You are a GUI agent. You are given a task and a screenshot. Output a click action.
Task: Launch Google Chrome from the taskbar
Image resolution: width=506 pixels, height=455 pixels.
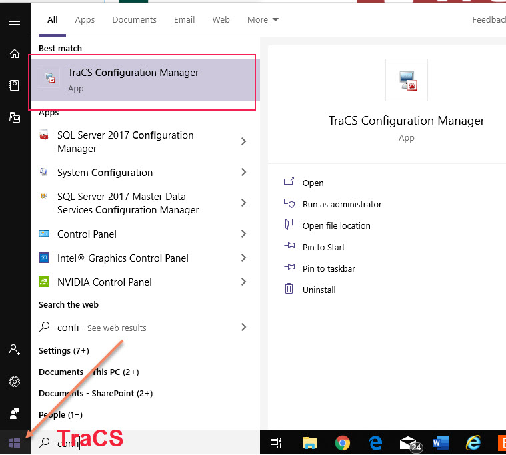pyautogui.click(x=343, y=442)
